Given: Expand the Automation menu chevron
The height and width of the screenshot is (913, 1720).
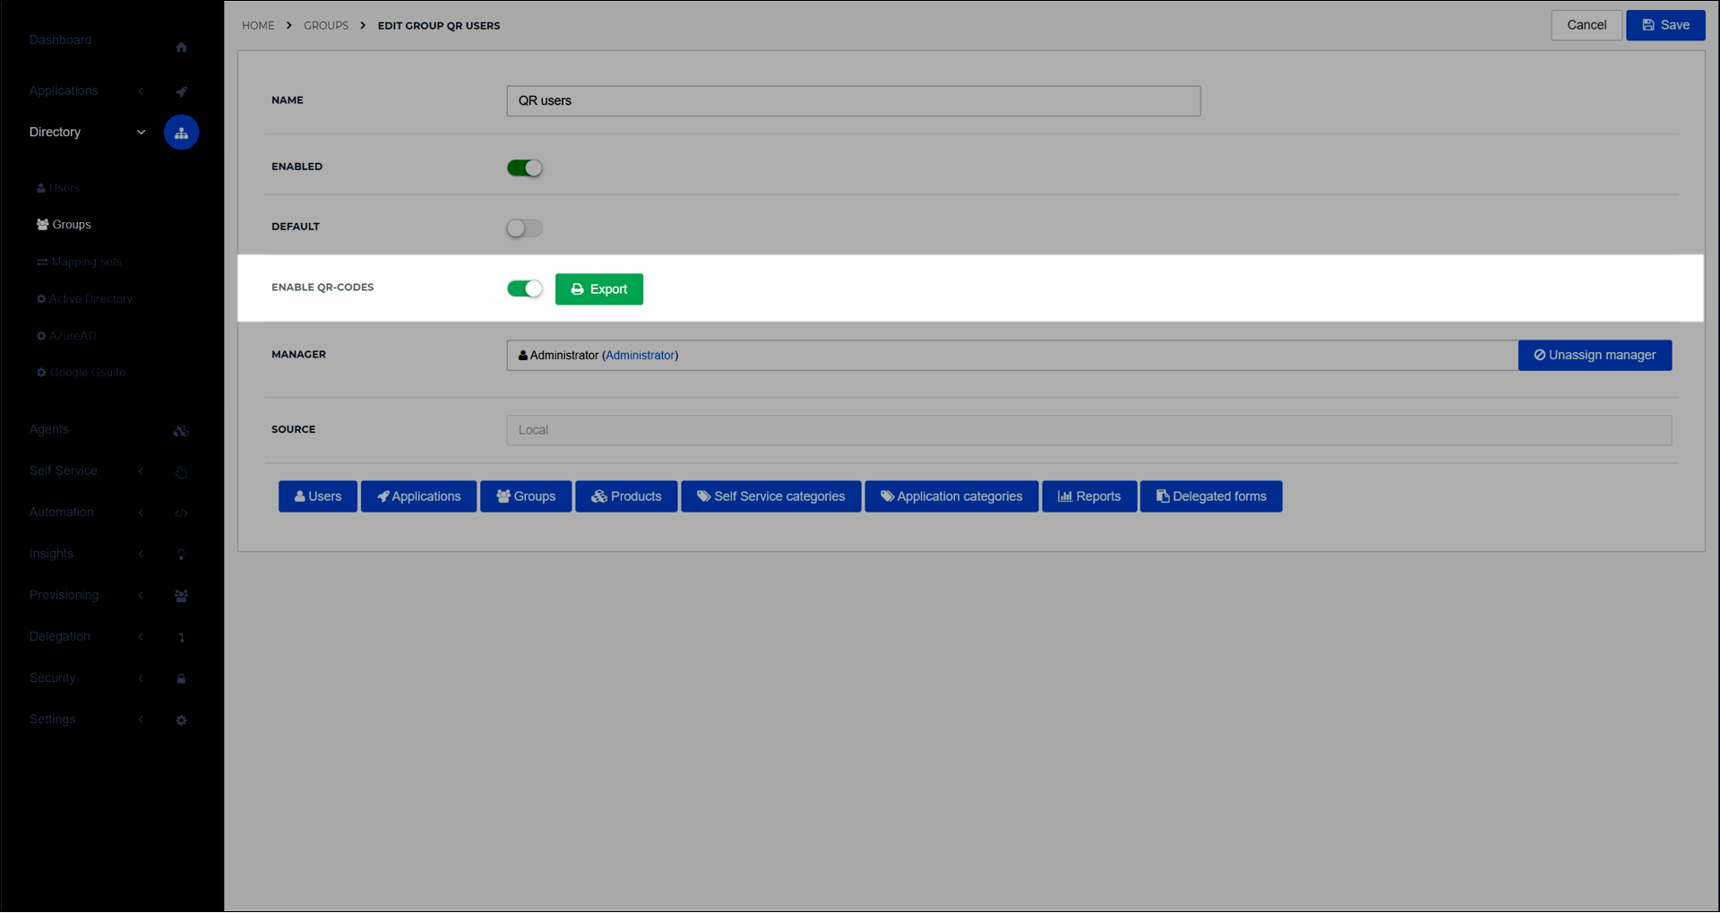Looking at the screenshot, I should 141,512.
